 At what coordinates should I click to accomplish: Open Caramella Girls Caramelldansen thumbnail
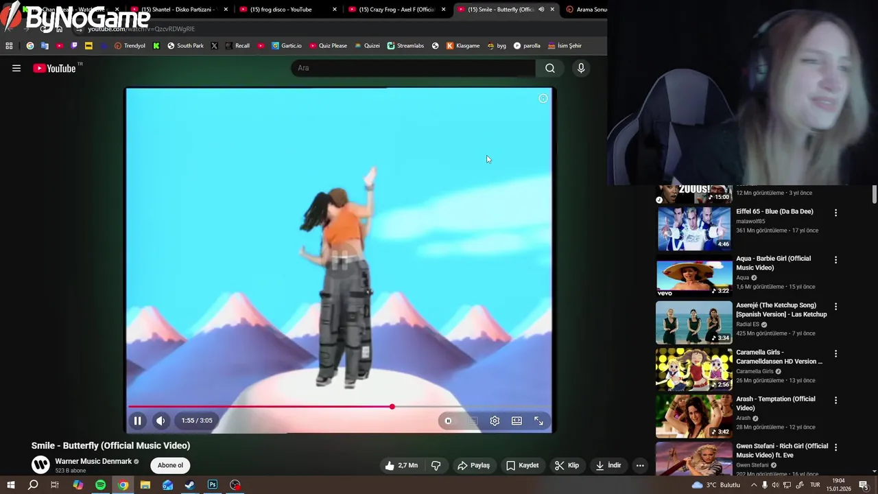pyautogui.click(x=694, y=369)
